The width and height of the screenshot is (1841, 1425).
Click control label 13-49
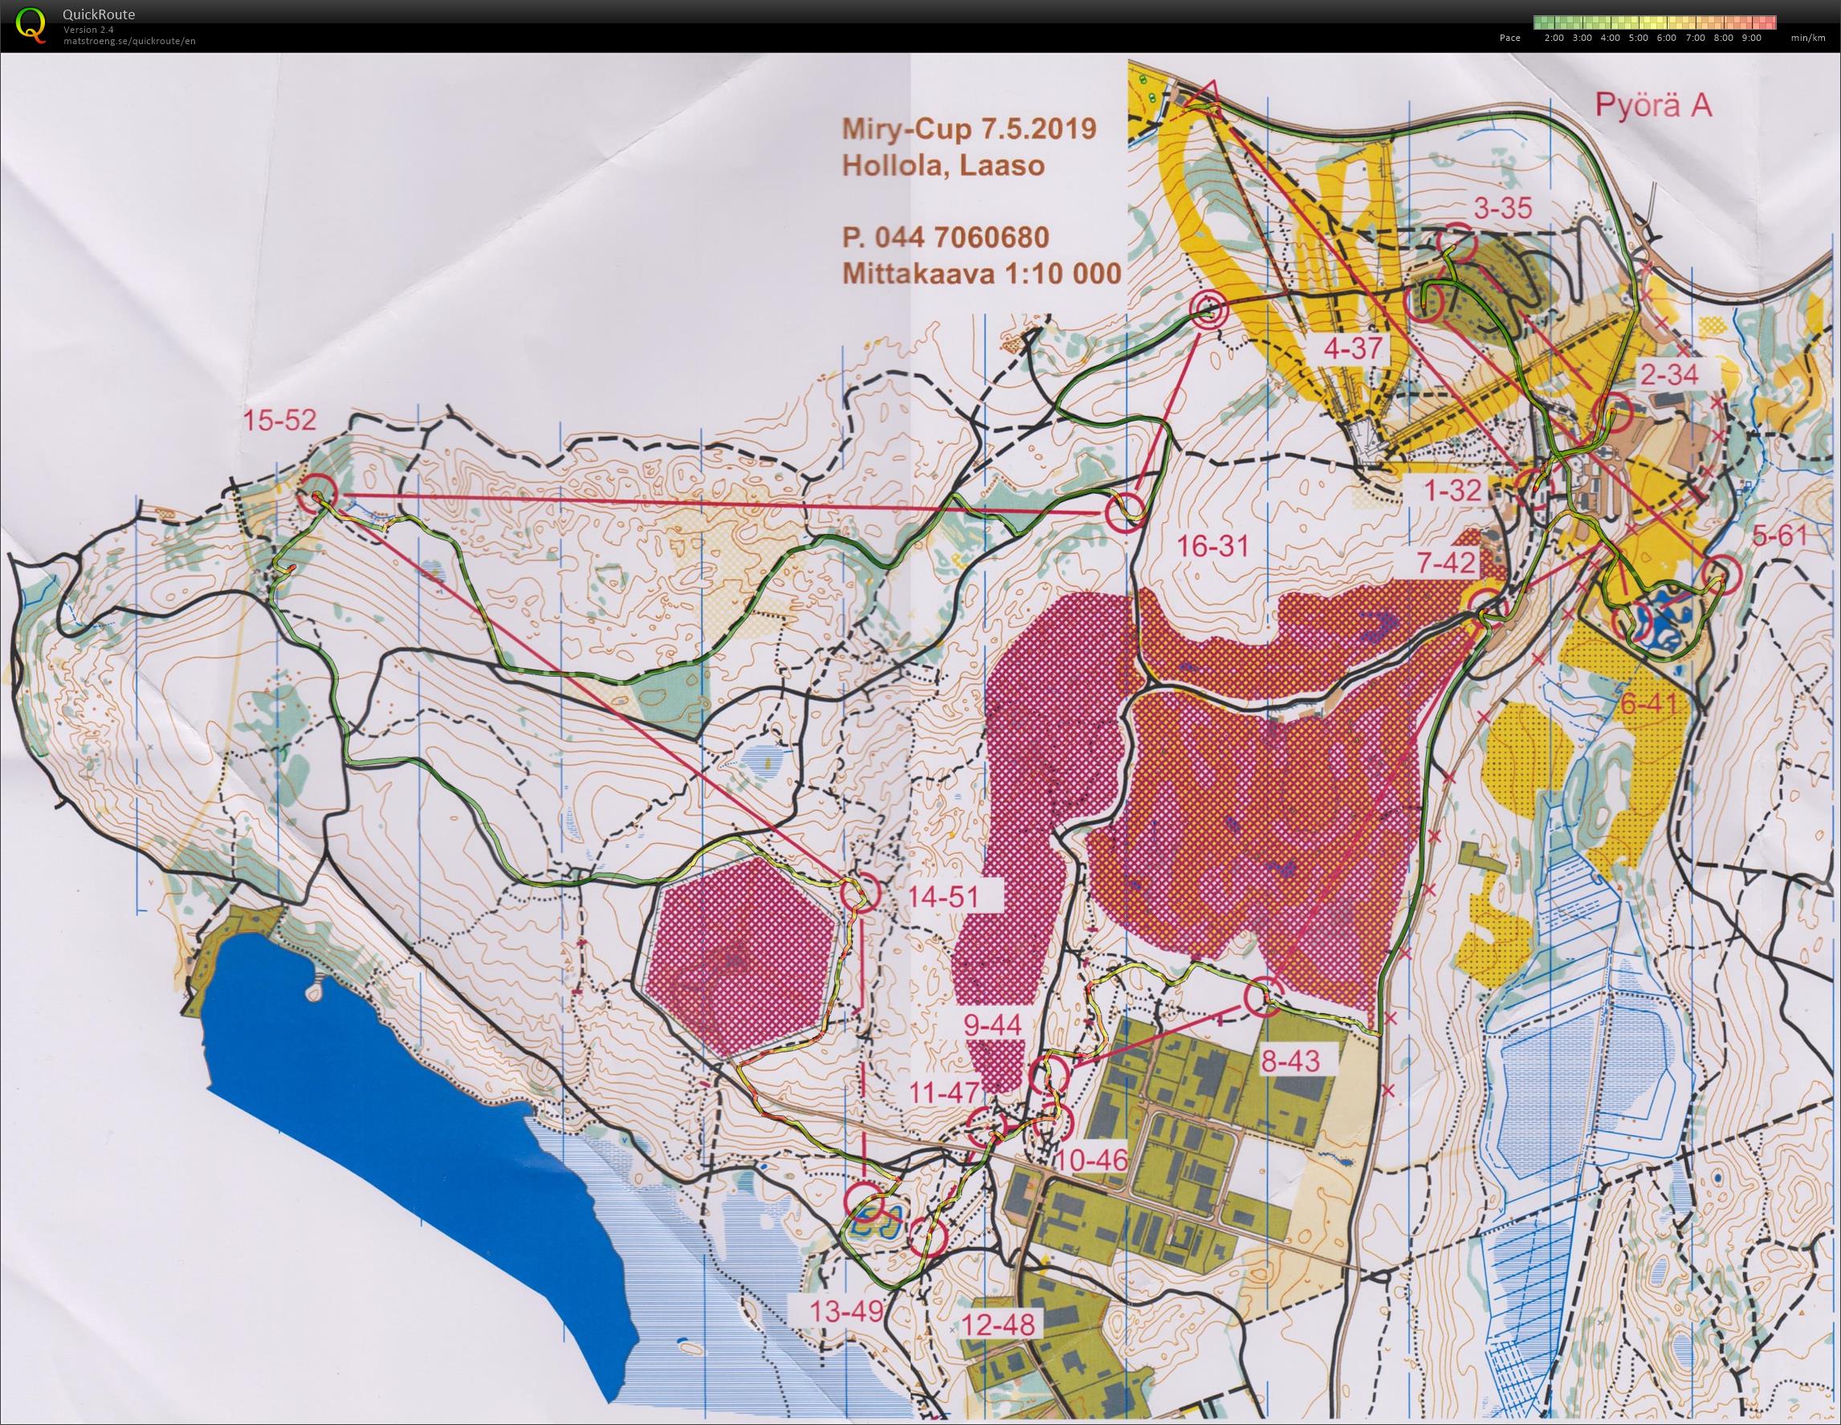[845, 1310]
